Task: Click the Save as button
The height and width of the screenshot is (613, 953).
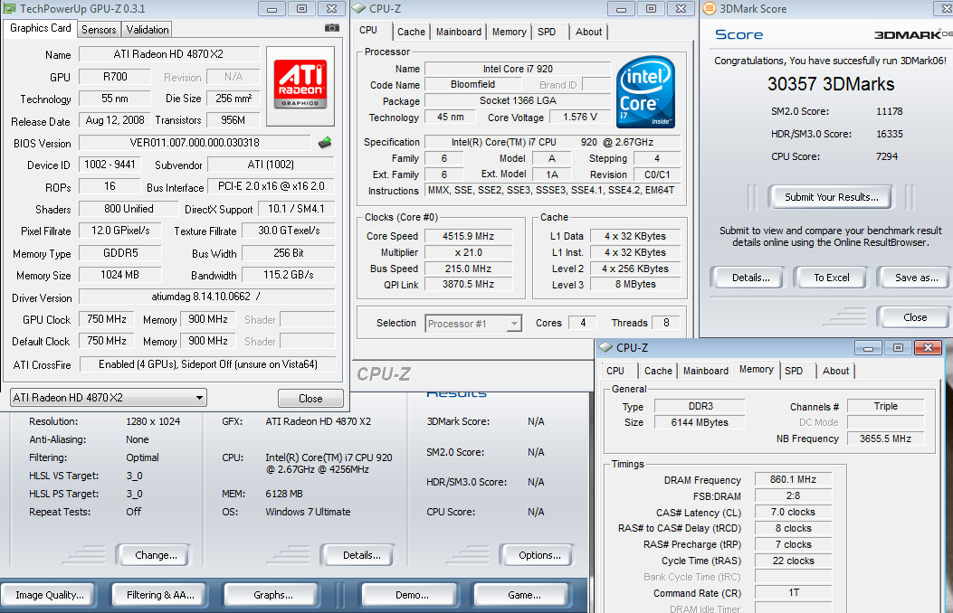Action: point(916,278)
